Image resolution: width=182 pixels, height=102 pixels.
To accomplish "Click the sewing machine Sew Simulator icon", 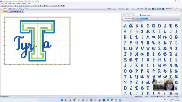I will point(146,8).
